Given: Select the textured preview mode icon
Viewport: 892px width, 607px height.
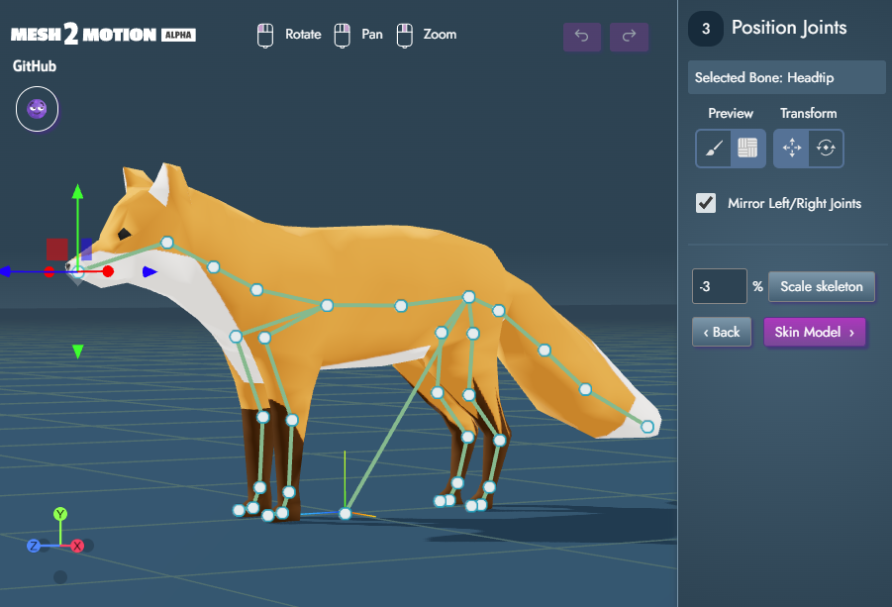Looking at the screenshot, I should pyautogui.click(x=747, y=149).
